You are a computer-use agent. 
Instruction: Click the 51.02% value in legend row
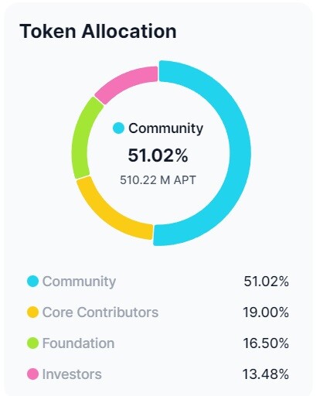click(x=267, y=282)
